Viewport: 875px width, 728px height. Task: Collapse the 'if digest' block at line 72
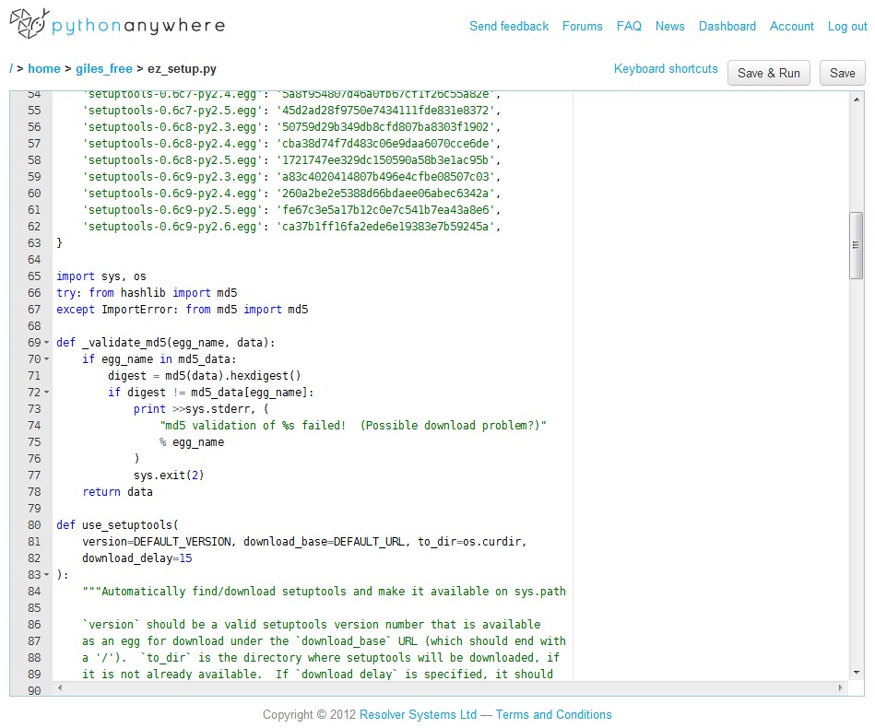46,393
